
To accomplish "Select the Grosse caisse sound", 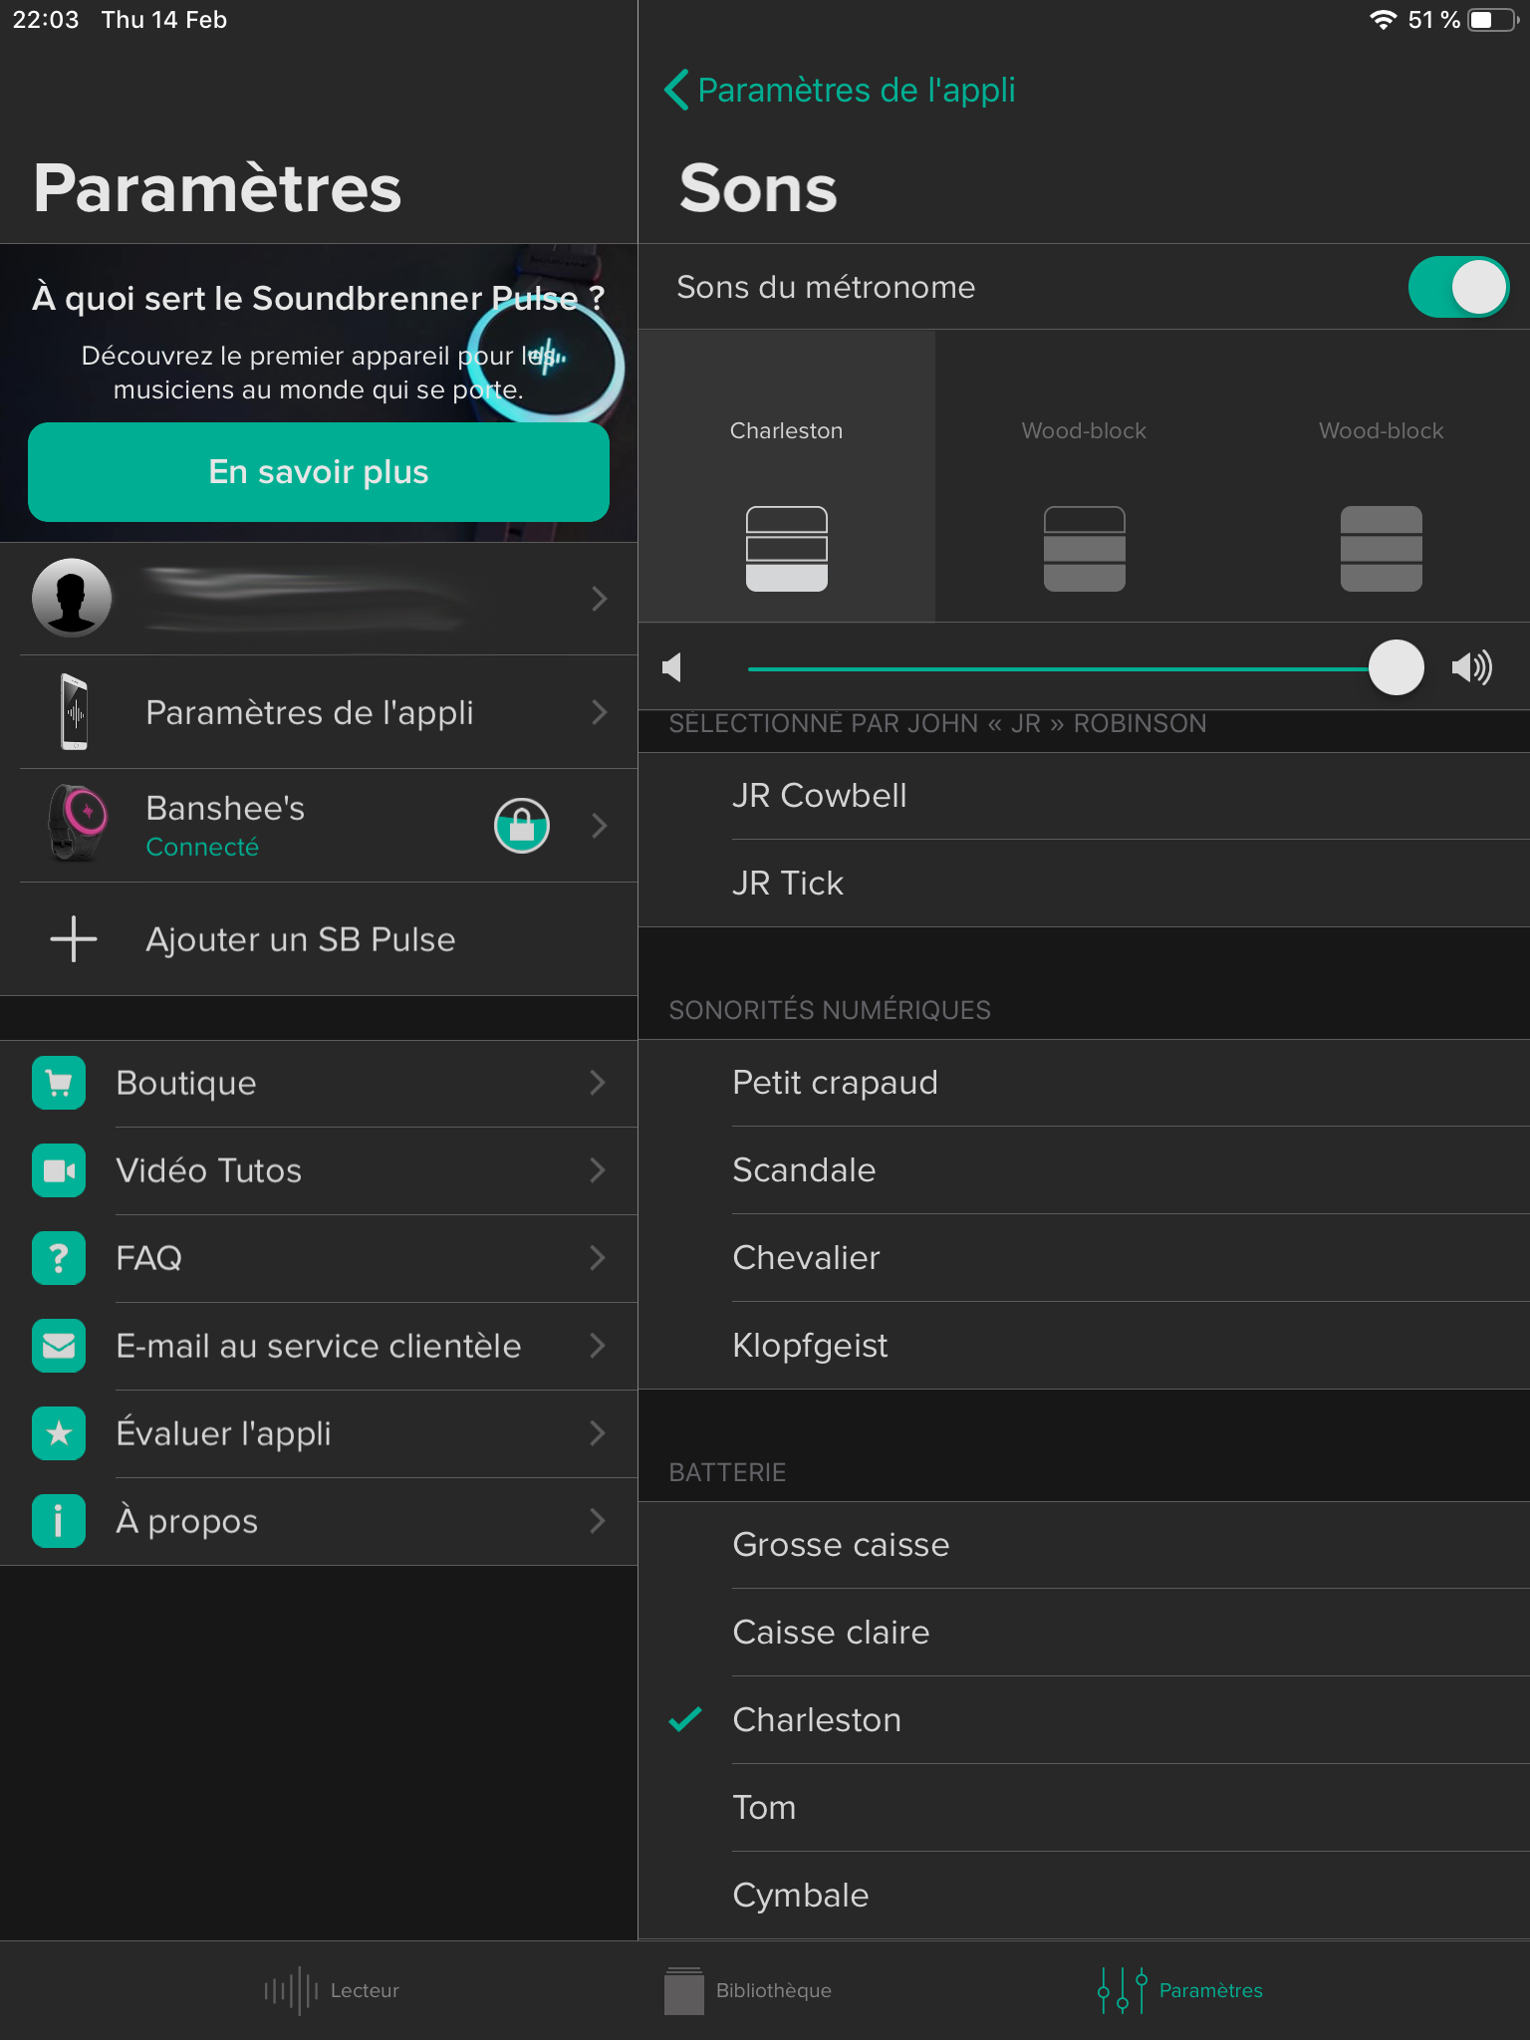I will [1084, 1545].
